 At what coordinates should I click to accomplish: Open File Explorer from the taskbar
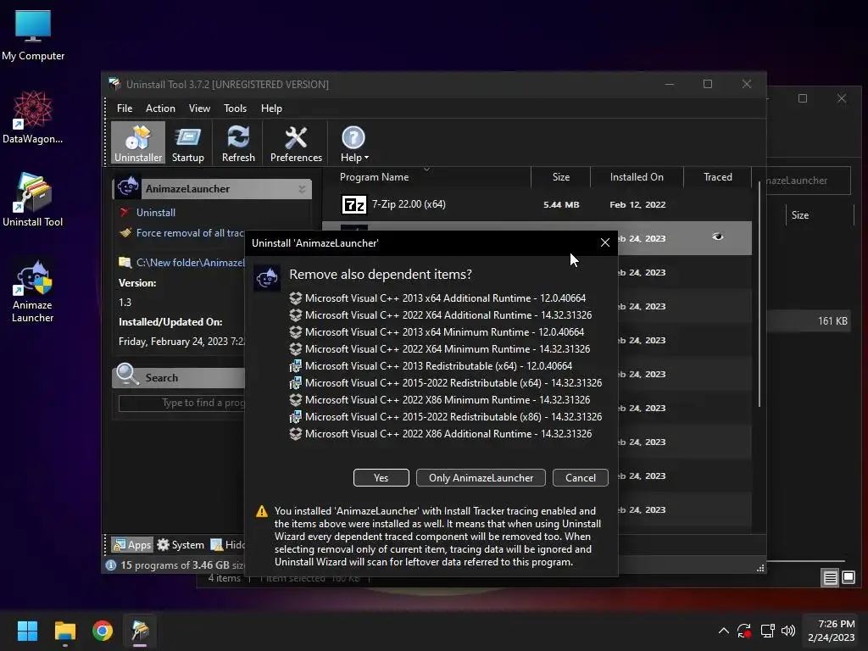click(64, 631)
